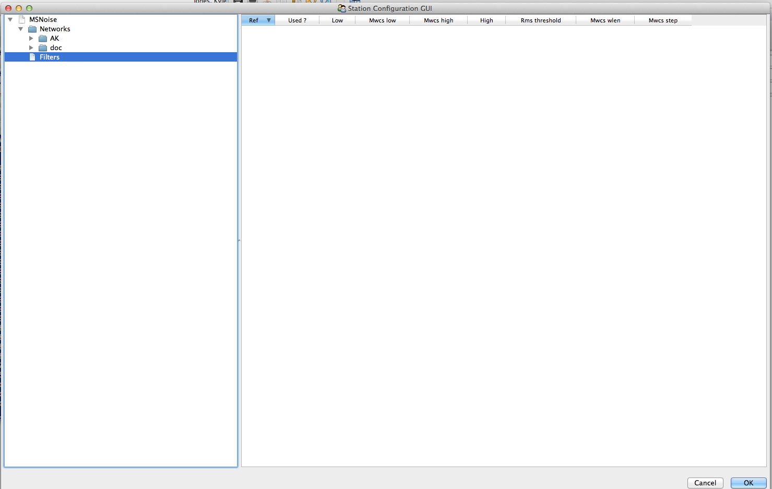Sort table by Mwcs step header

[x=663, y=20]
